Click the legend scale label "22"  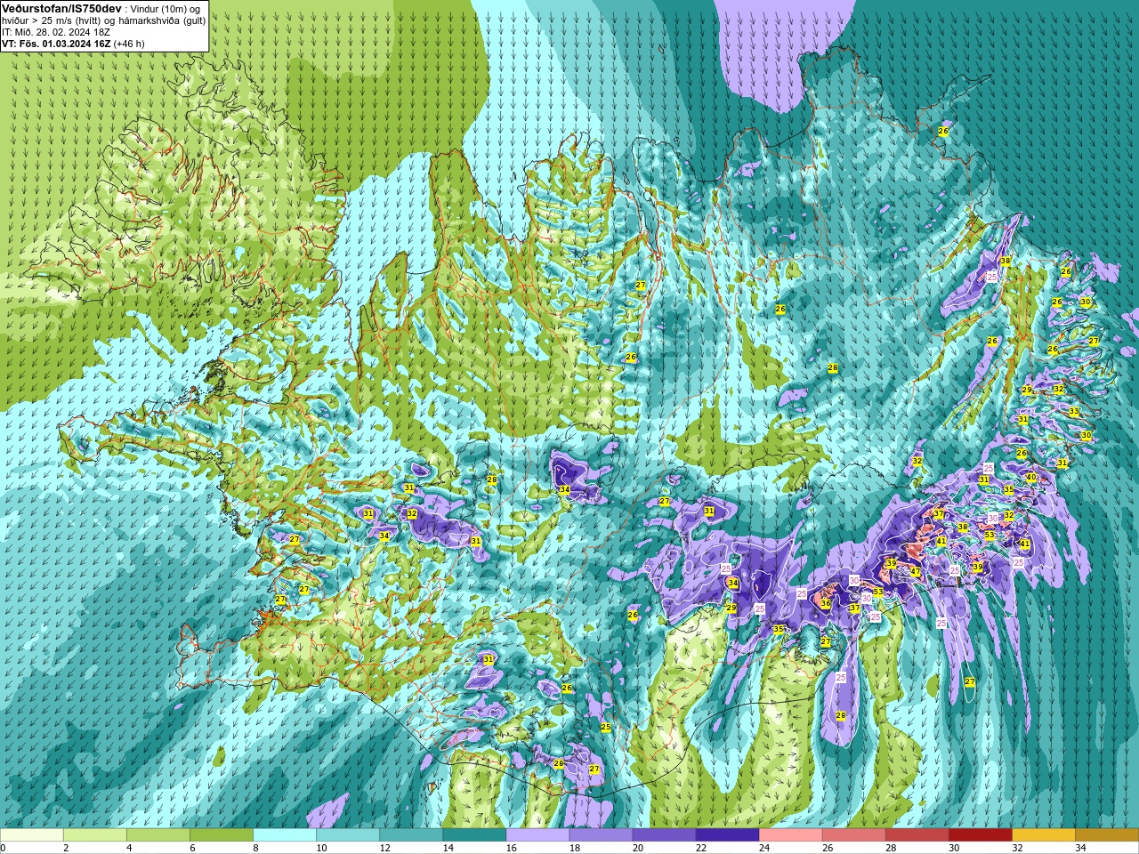(x=700, y=849)
